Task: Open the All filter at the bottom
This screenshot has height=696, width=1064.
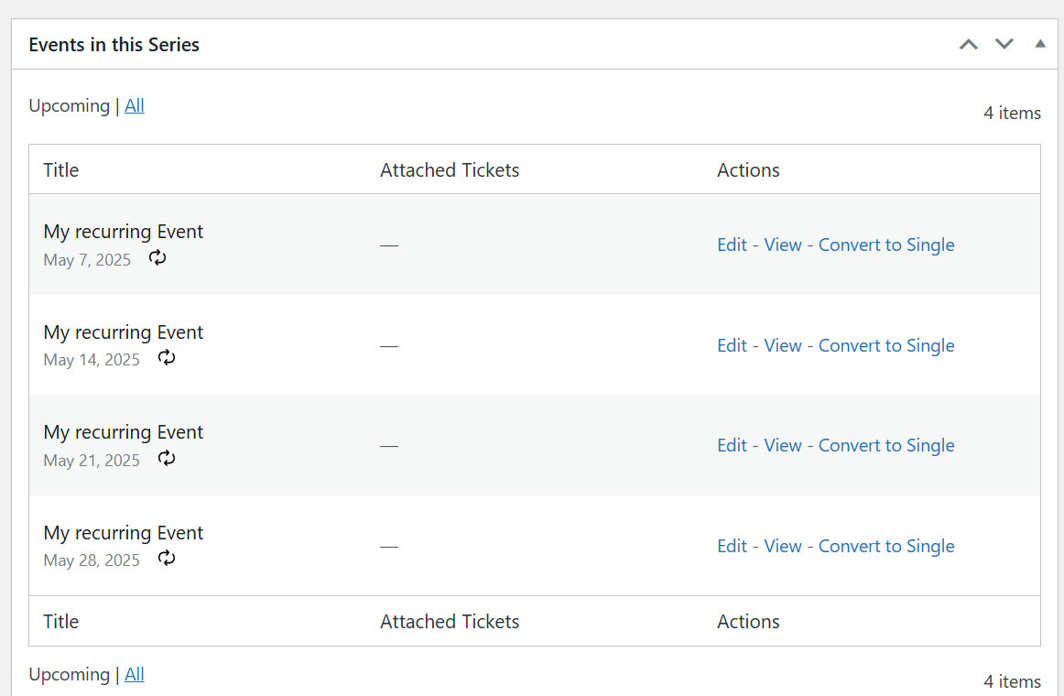Action: click(134, 674)
